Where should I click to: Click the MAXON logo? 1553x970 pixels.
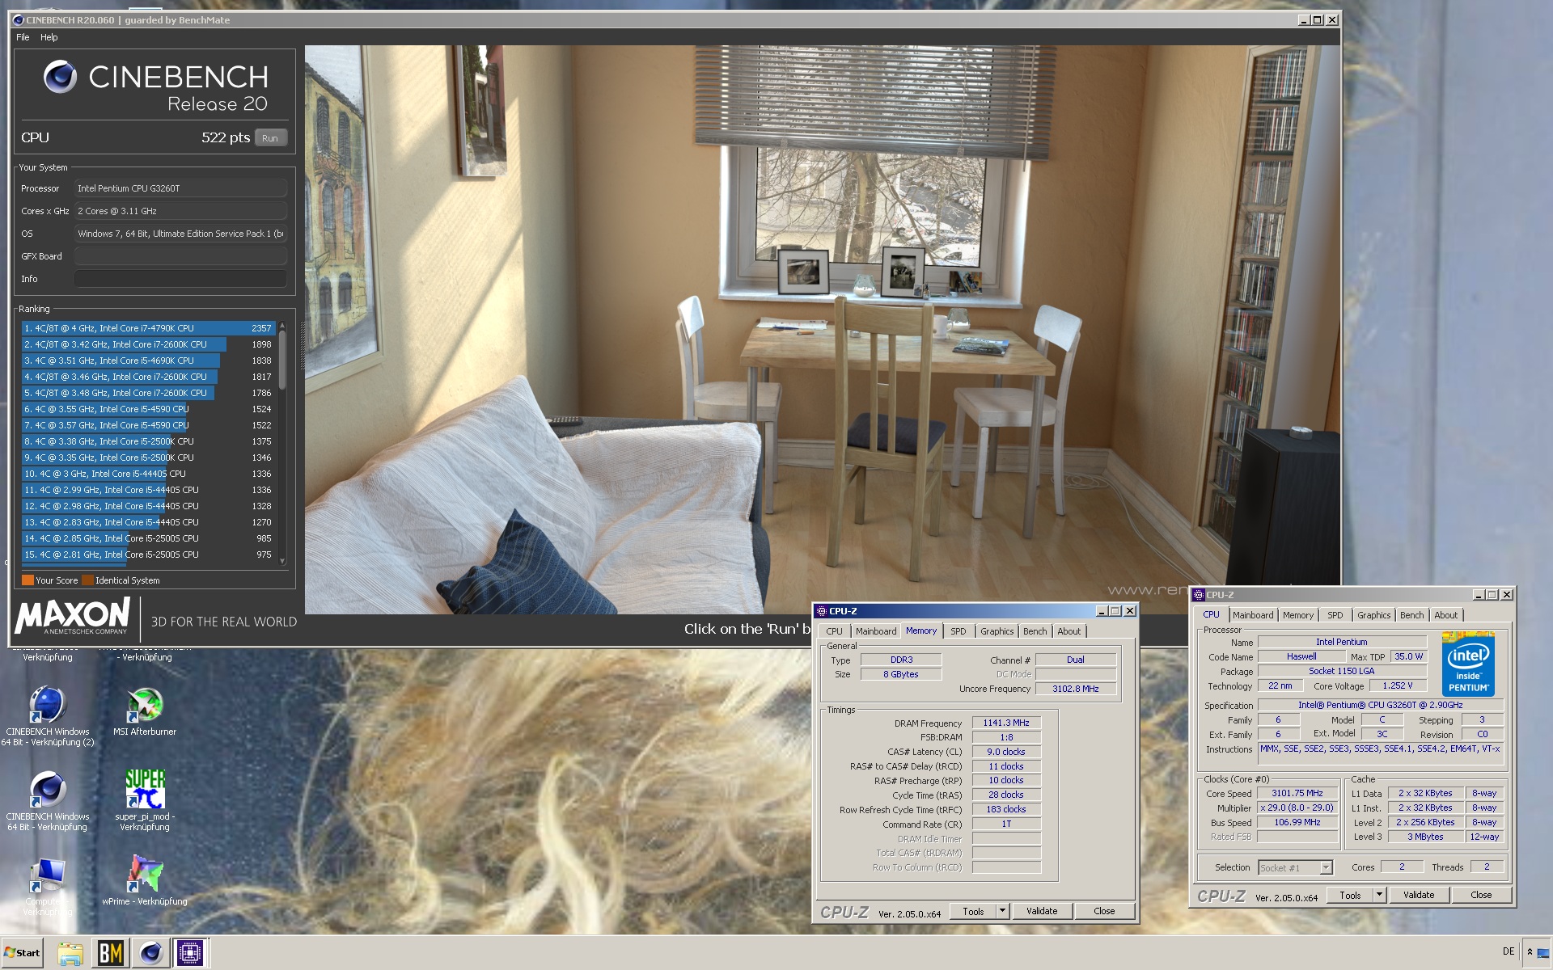pos(73,617)
